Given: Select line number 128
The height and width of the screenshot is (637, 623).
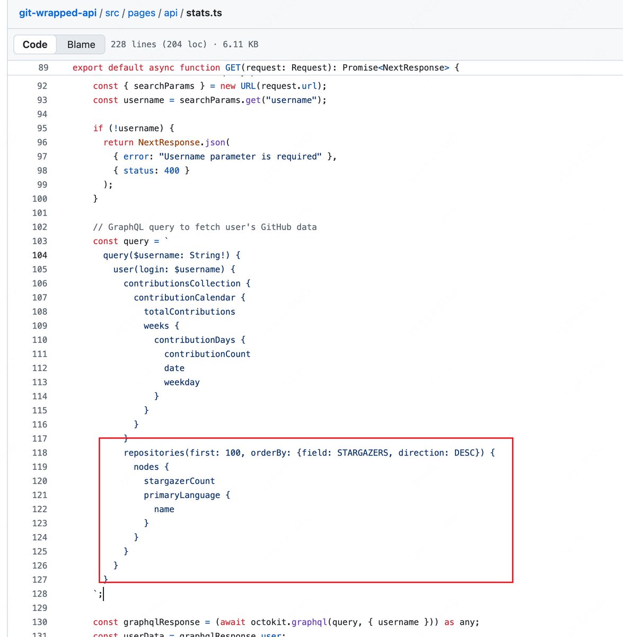Looking at the screenshot, I should [40, 593].
